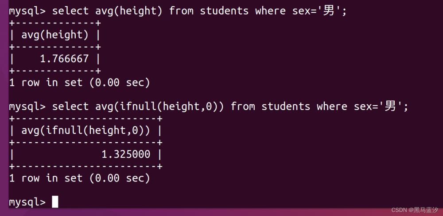Viewport: 443px width, 216px height.
Task: Click "from" in the second query
Action: (x=243, y=106)
